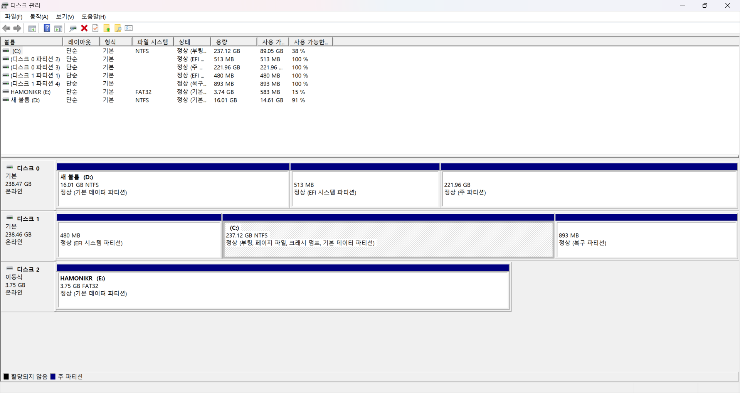
Task: Click the connect/rescan disk icon in the toolbar
Action: (x=73, y=28)
